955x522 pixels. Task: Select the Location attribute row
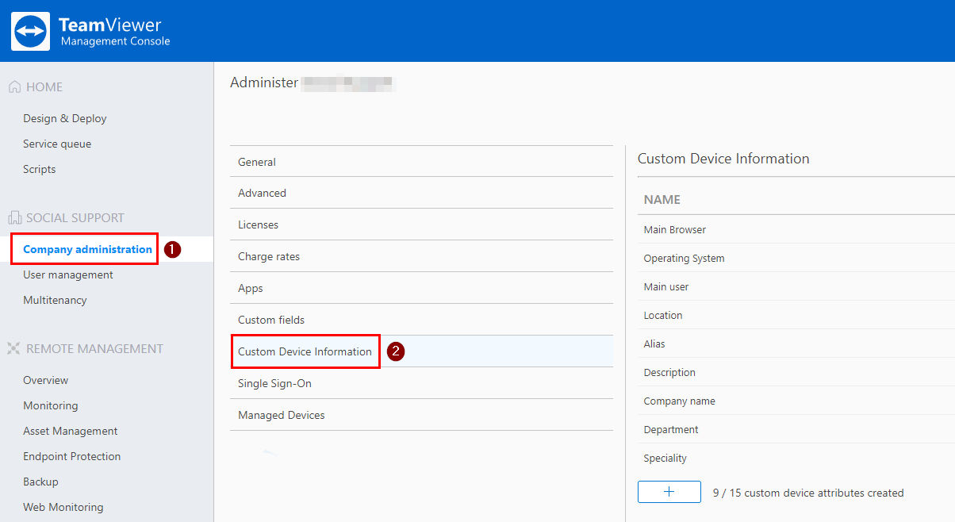(x=796, y=315)
